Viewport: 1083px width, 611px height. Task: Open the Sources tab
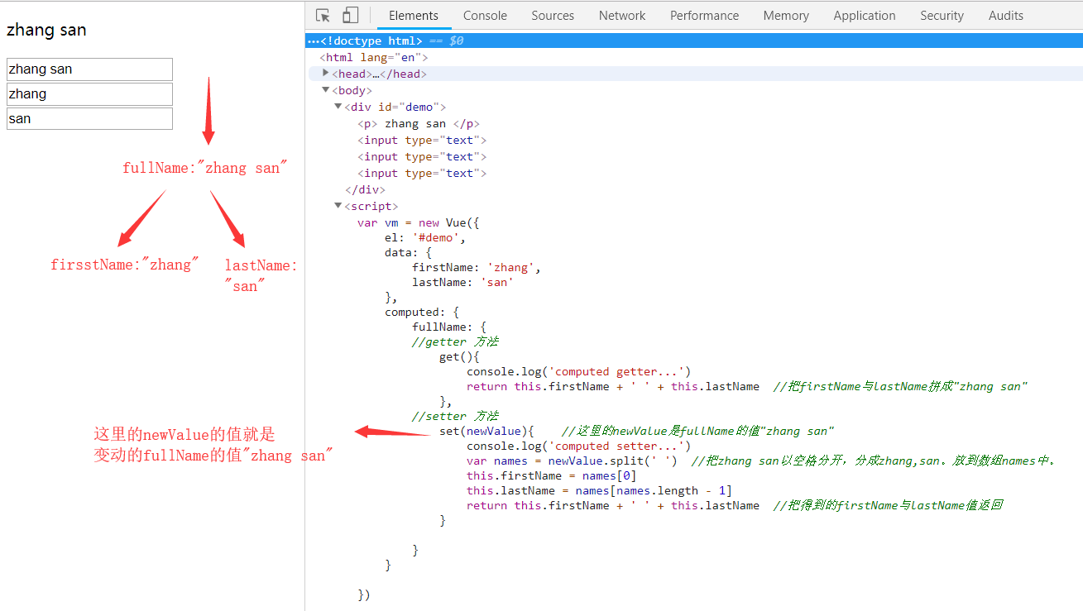coord(553,16)
